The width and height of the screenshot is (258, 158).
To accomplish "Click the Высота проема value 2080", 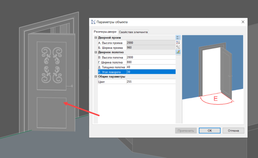I will point(151,43).
